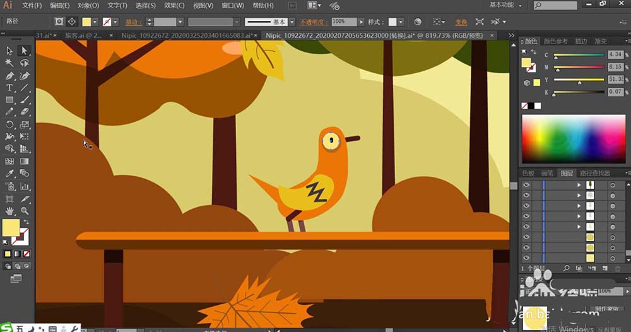Open brush definition 基本 dropdown
631x332 pixels.
point(292,21)
